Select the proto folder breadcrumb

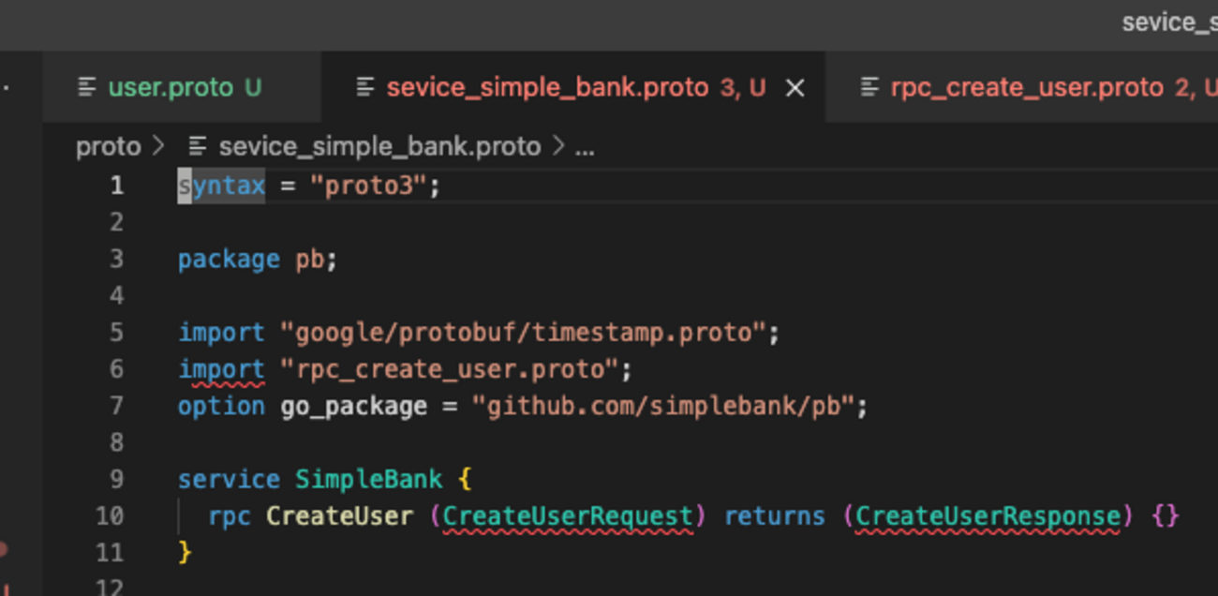tap(108, 147)
